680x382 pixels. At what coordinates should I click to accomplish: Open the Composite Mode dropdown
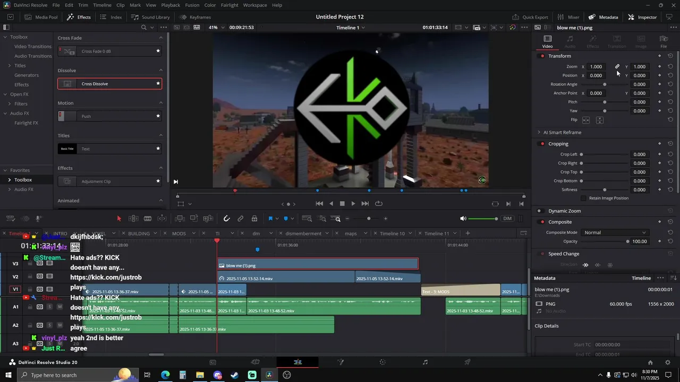point(615,232)
